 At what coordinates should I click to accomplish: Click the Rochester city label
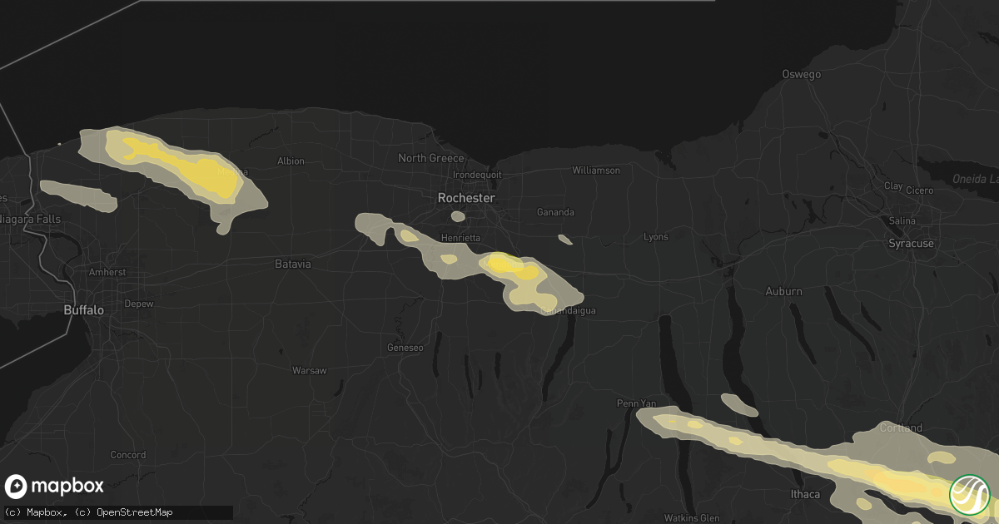tap(467, 198)
